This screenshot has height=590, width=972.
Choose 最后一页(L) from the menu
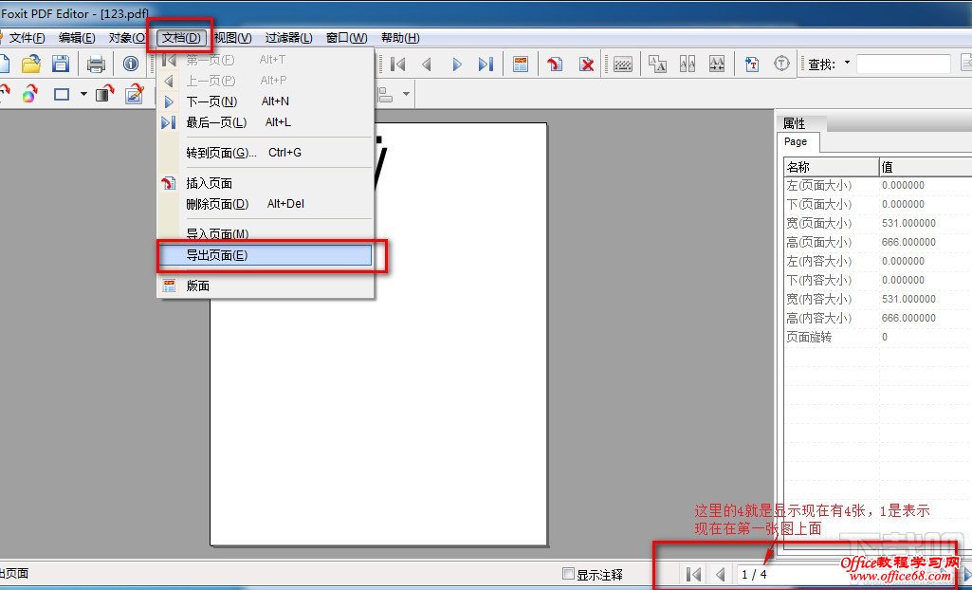pyautogui.click(x=266, y=122)
